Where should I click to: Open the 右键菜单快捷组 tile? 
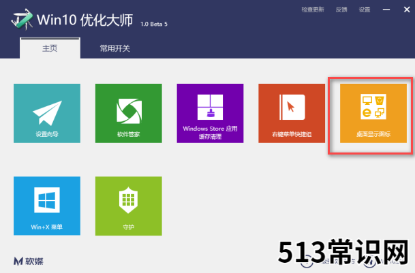292,113
